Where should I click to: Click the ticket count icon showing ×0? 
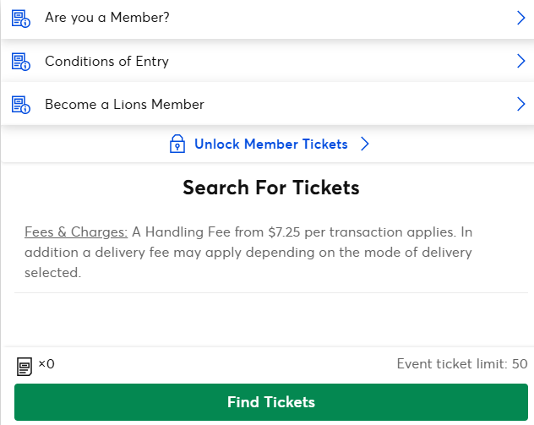click(x=25, y=367)
